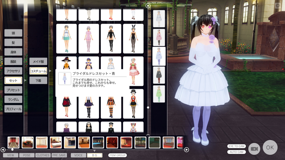Click the ランダム (random) button

tap(13, 99)
